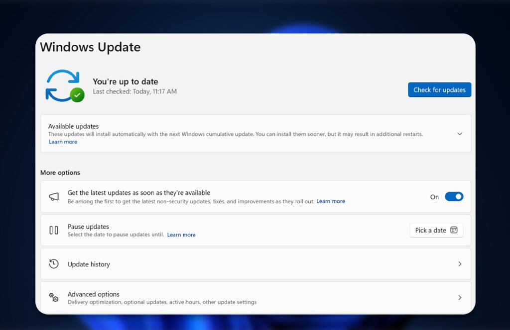This screenshot has width=510, height=330.
Task: Turn off Get the latest updates toggle
Action: pos(454,197)
